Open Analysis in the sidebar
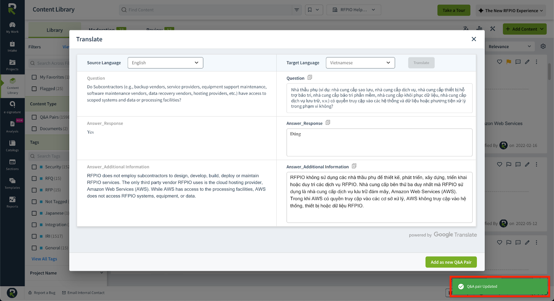The width and height of the screenshot is (554, 301). click(x=12, y=127)
